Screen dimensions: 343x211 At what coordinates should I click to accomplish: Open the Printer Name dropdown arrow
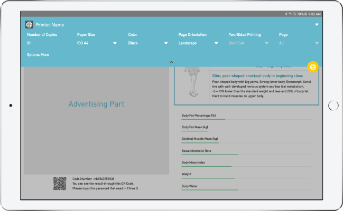[317, 24]
